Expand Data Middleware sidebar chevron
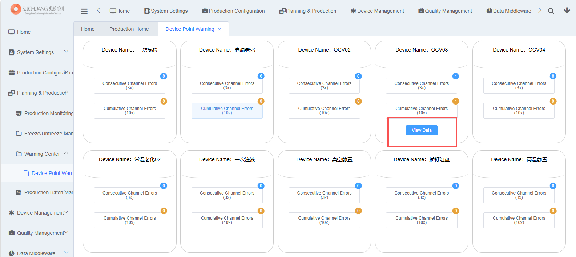The image size is (576, 257). point(66,252)
